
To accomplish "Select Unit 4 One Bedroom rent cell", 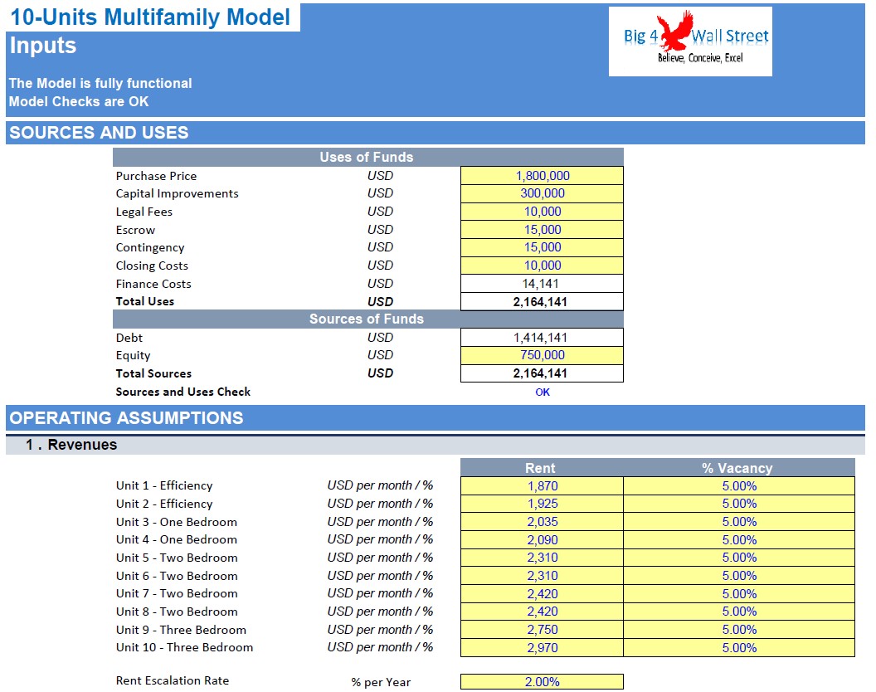I will pos(542,540).
